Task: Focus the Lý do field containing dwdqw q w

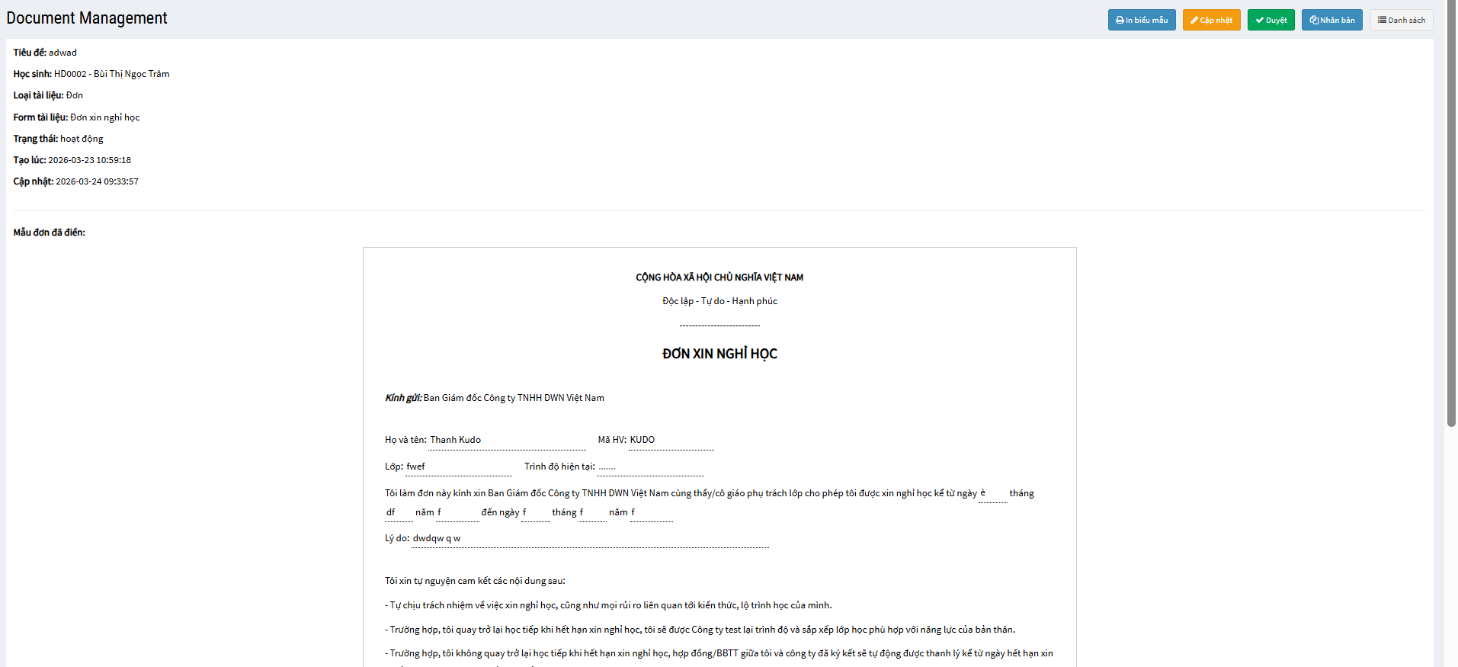Action: point(589,539)
